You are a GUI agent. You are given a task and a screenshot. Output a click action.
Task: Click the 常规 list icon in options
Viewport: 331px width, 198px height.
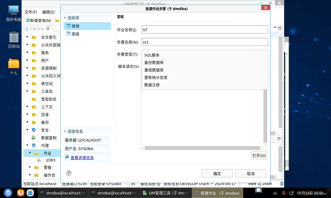pyautogui.click(x=69, y=26)
